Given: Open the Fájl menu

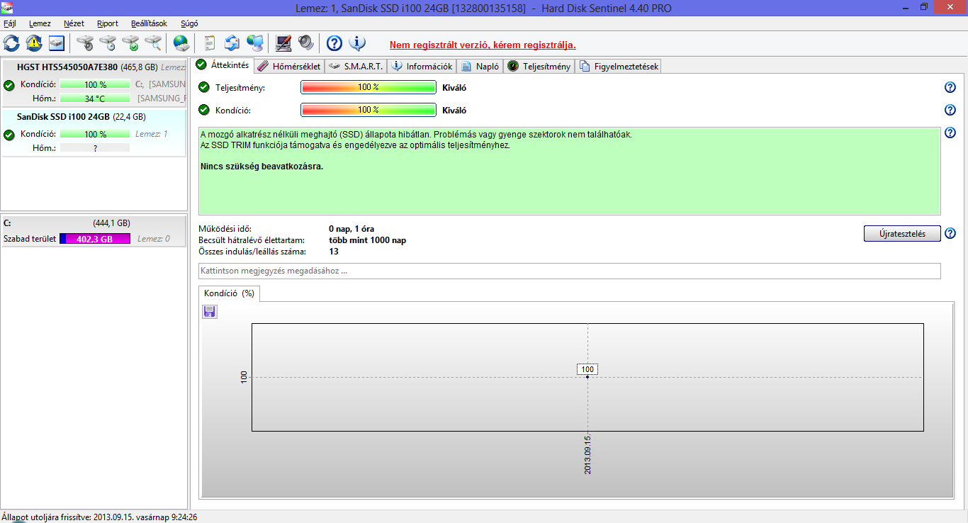Looking at the screenshot, I should click(x=10, y=23).
